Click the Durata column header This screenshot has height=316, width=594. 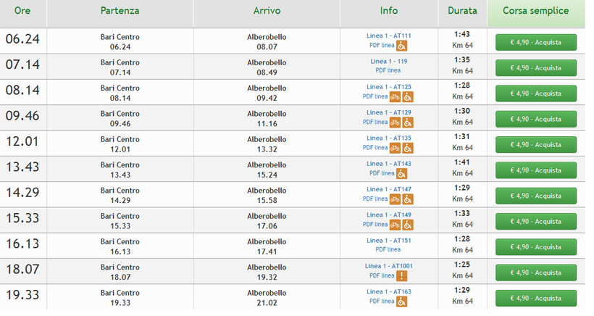[462, 12]
